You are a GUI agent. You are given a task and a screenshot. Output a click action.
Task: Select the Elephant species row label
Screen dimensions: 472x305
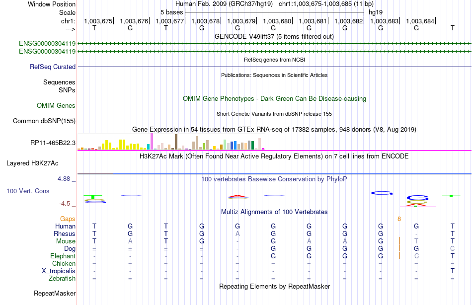(x=63, y=256)
